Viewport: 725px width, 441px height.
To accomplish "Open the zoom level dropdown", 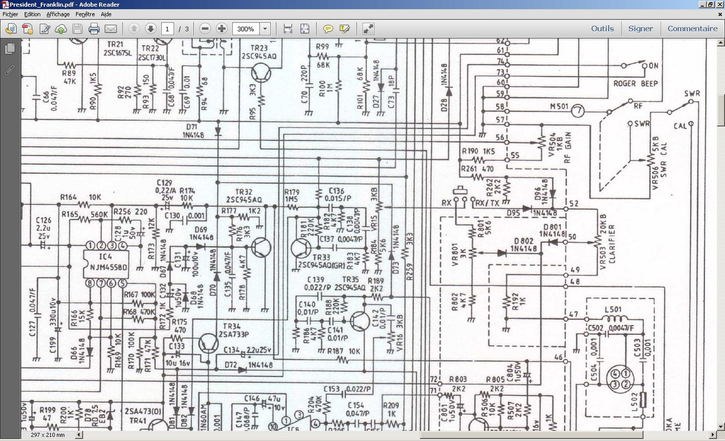I will pos(264,28).
